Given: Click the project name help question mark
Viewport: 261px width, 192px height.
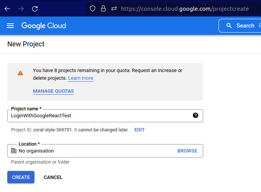Looking at the screenshot, I should 196,115.
